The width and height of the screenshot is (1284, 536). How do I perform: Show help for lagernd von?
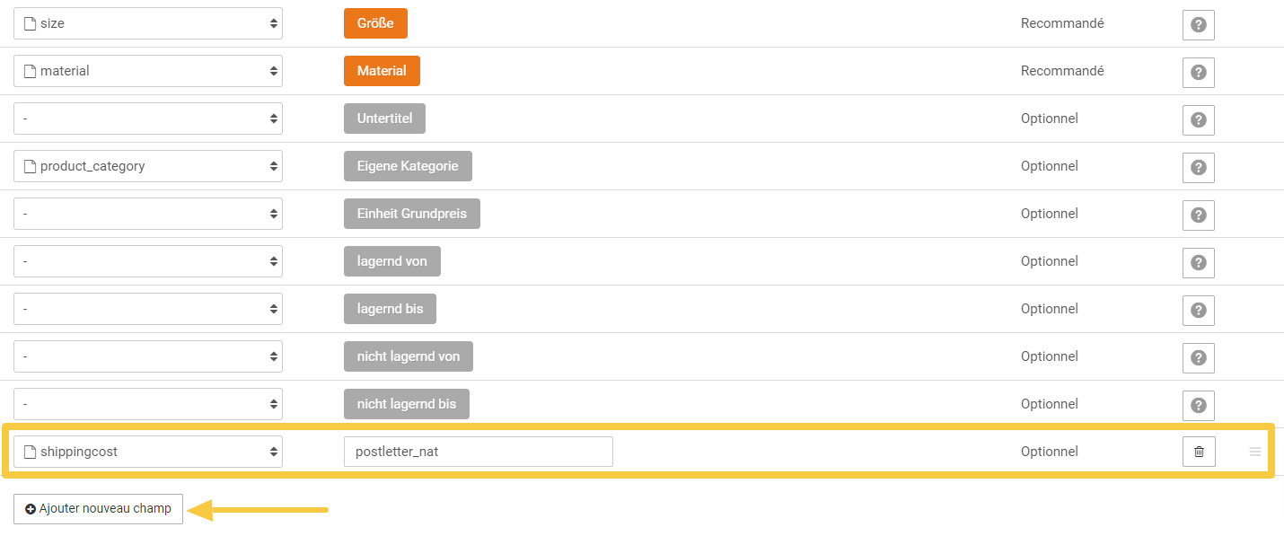(1198, 263)
